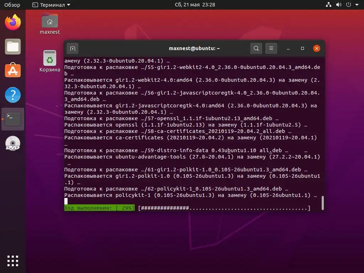Click the Распаковывается policykit-1 line
Screen dimensions: 364x273
[x=191, y=195]
